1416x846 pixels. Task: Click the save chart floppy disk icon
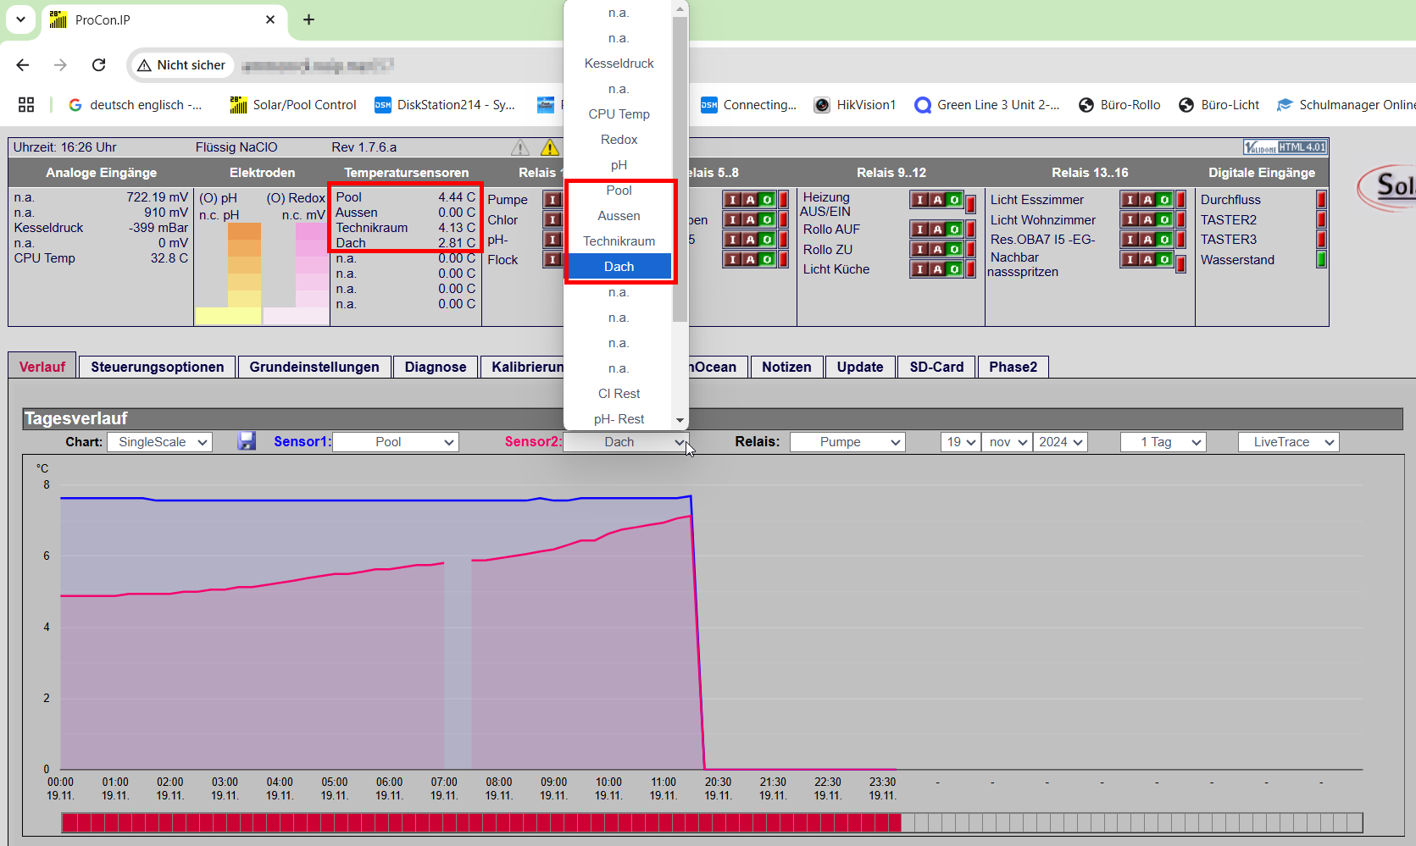(x=247, y=441)
